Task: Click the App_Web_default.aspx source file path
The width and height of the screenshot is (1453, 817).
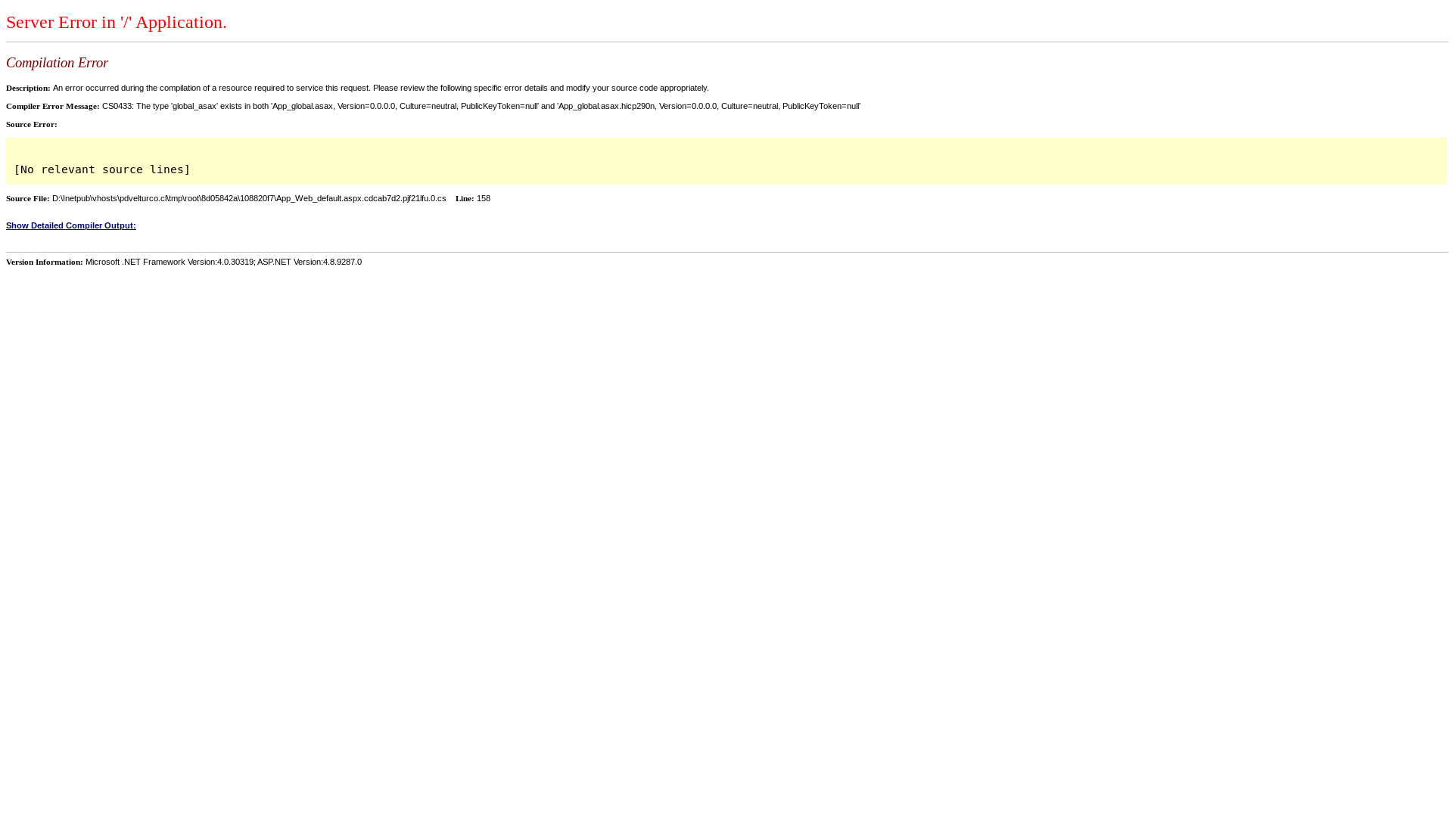Action: 249,198
